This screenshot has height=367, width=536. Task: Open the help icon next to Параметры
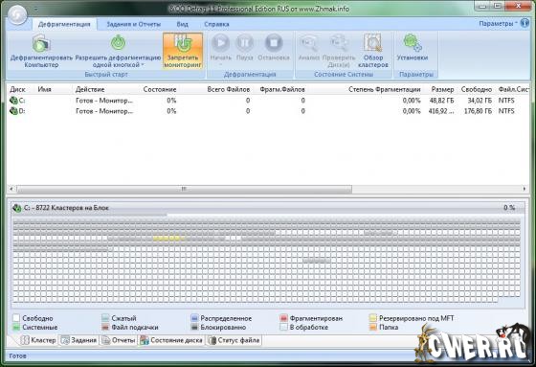click(525, 23)
